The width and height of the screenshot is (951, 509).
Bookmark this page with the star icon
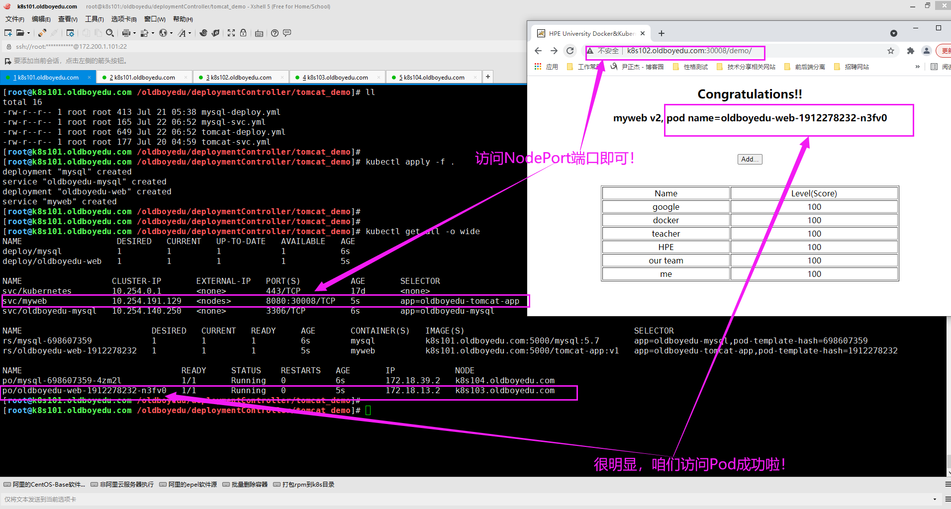890,51
